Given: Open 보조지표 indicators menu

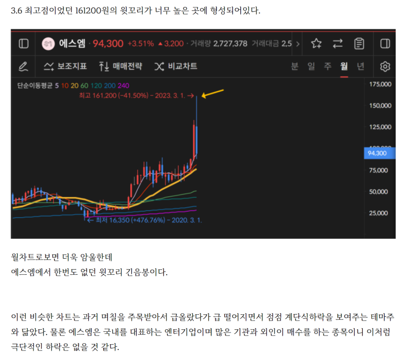Looking at the screenshot, I should (x=65, y=66).
